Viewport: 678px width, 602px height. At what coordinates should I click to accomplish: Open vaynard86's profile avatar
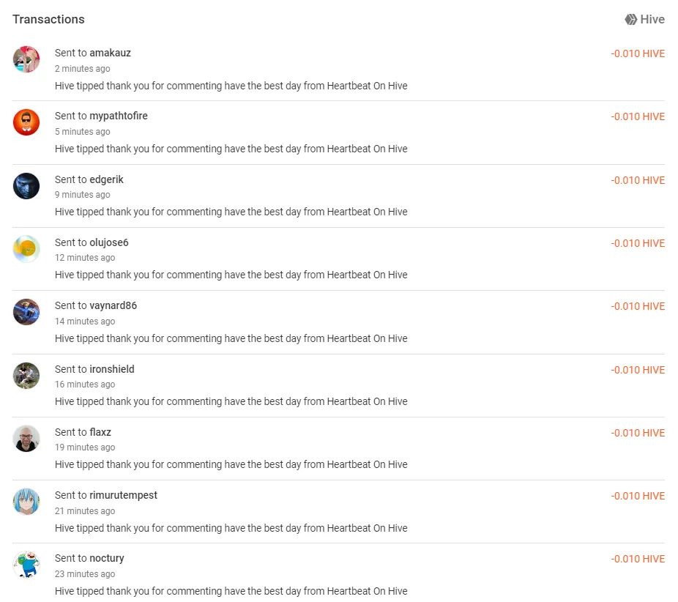[x=26, y=312]
